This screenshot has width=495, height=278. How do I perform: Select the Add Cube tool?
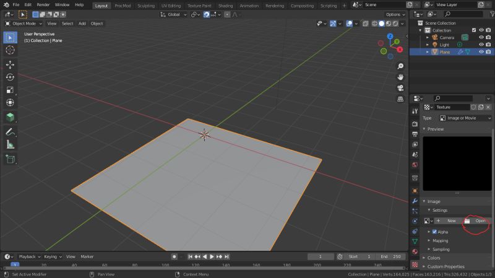coord(10,117)
